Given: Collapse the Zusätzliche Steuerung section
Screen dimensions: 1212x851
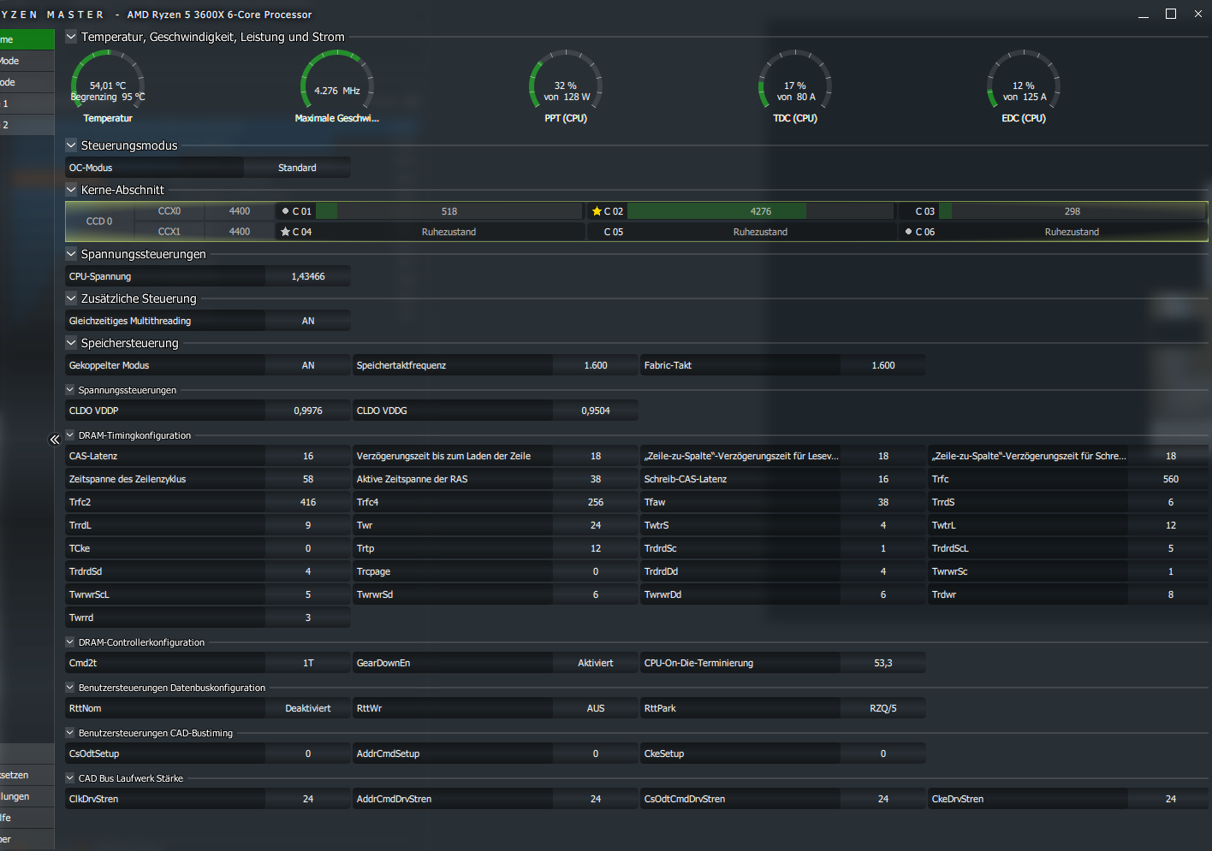Looking at the screenshot, I should click(x=71, y=298).
